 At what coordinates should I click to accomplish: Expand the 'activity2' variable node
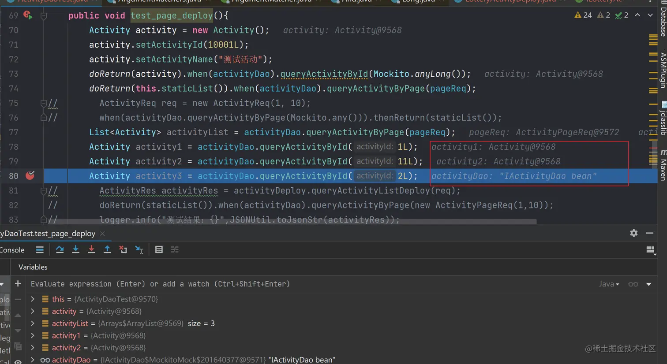click(33, 348)
